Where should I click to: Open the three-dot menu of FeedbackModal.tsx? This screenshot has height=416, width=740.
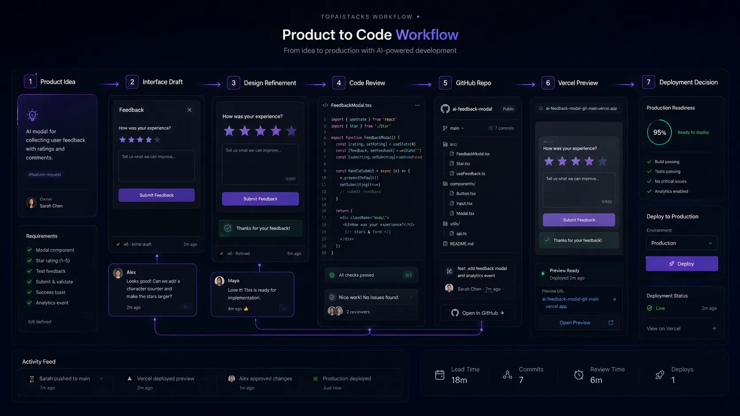pyautogui.click(x=417, y=105)
